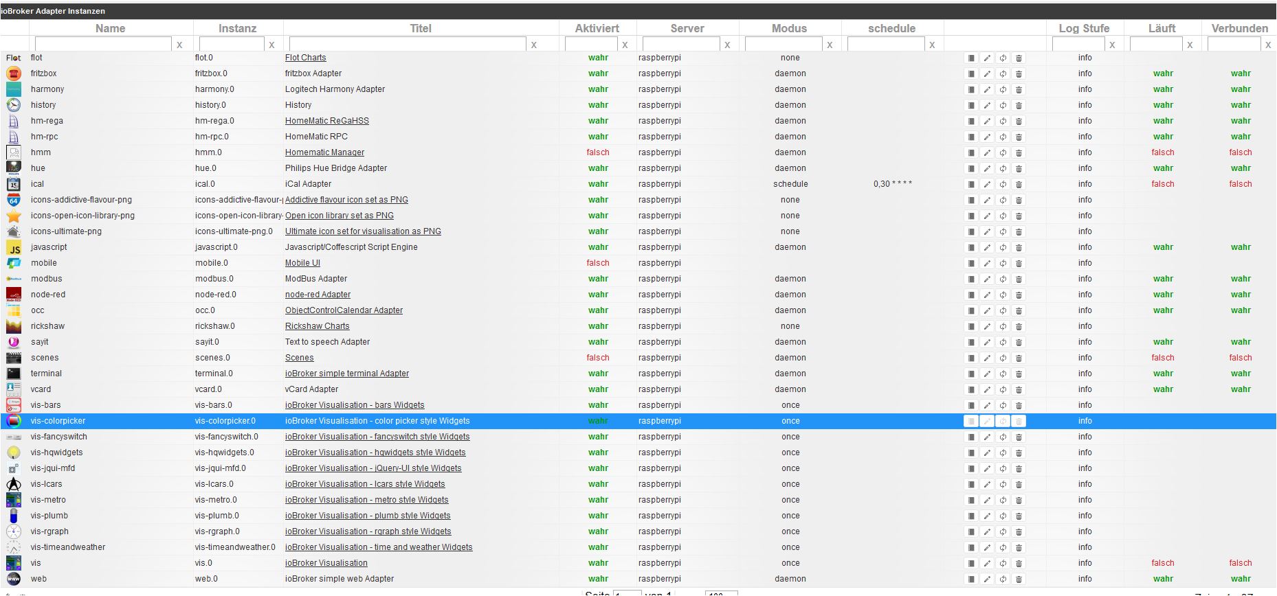Click the light bulb icon of vis-hqwidgets
The width and height of the screenshot is (1277, 596).
[14, 452]
